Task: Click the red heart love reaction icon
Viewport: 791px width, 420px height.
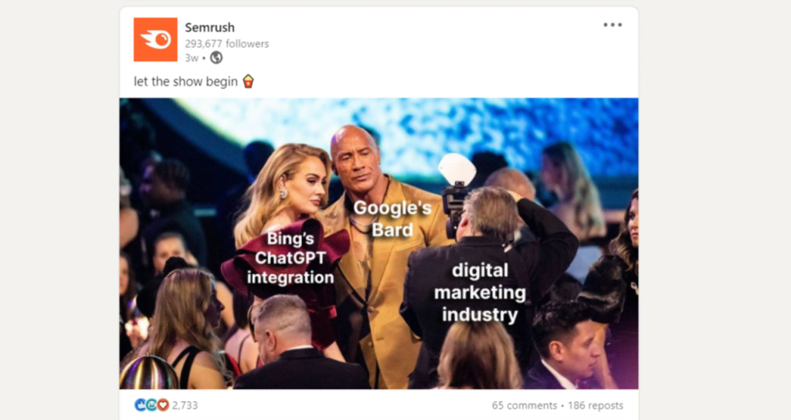Action: point(162,405)
